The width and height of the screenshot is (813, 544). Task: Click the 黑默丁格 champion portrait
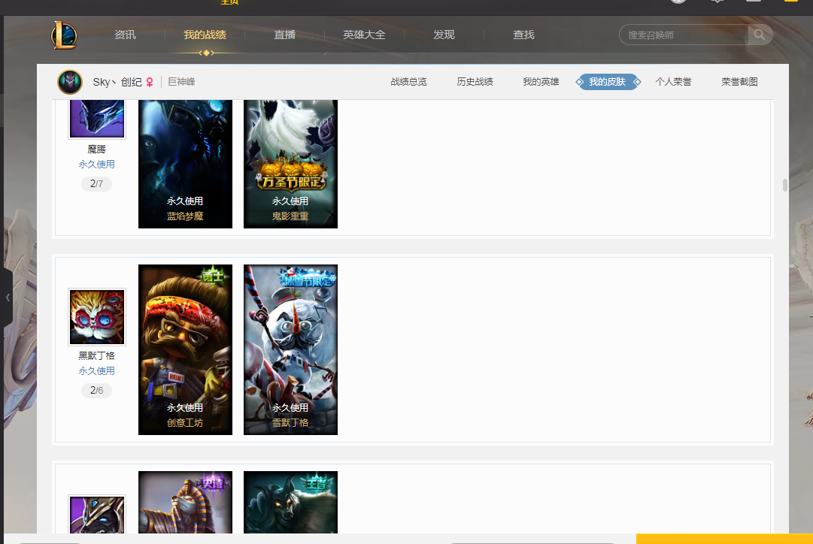97,317
